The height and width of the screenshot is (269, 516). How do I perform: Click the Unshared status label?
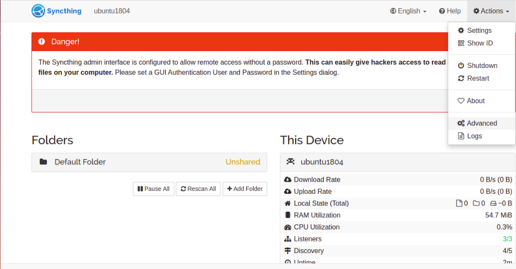(x=243, y=162)
